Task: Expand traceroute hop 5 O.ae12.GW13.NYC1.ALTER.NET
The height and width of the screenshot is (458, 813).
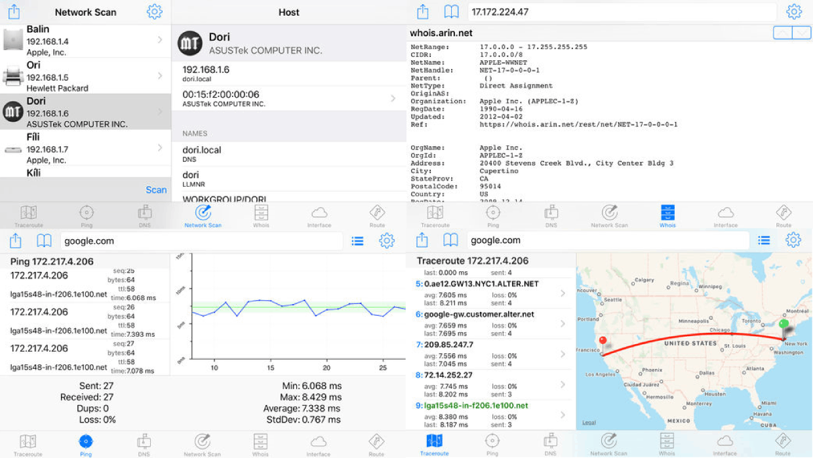Action: 563,294
